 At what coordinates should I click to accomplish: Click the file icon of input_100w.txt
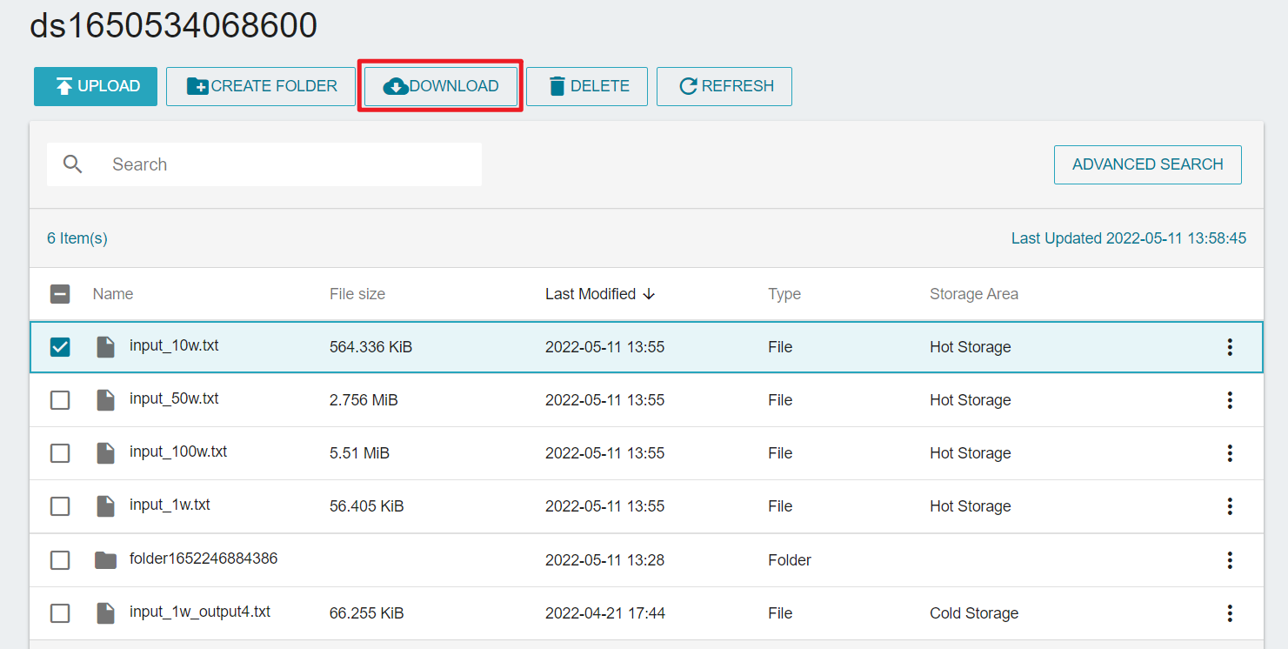[x=105, y=453]
